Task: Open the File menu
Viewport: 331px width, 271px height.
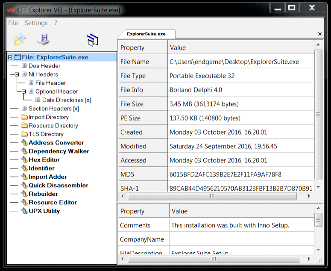Action: pyautogui.click(x=13, y=23)
